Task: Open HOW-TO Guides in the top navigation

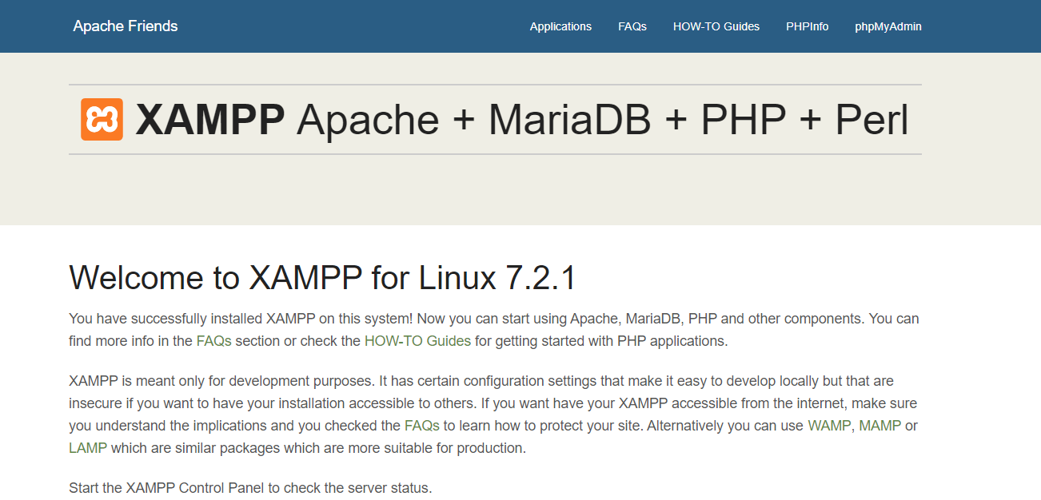Action: coord(716,26)
